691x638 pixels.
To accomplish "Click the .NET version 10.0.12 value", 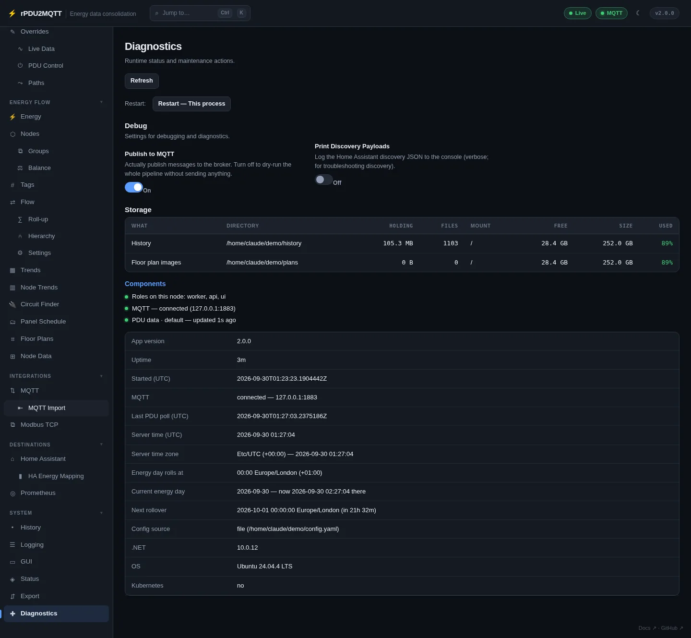I will click(x=248, y=548).
